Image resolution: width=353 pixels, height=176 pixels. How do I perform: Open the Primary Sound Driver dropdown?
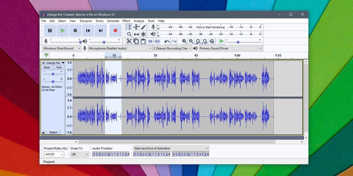click(x=230, y=48)
